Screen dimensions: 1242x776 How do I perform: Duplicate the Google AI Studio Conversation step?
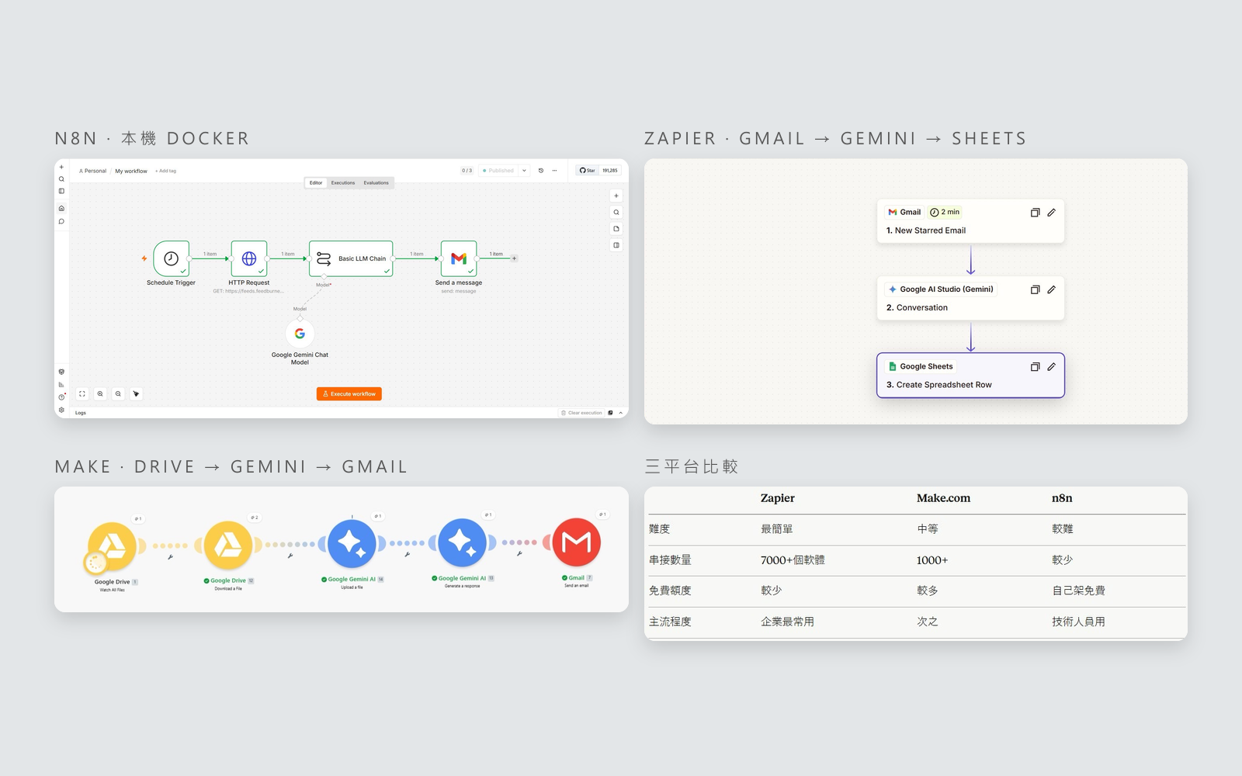pyautogui.click(x=1035, y=289)
